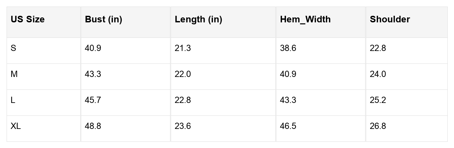
Task: Click length value 23.6 for XL
Action: click(x=183, y=126)
